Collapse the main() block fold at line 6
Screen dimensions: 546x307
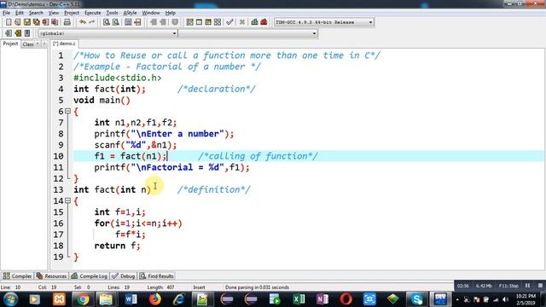[x=67, y=111]
